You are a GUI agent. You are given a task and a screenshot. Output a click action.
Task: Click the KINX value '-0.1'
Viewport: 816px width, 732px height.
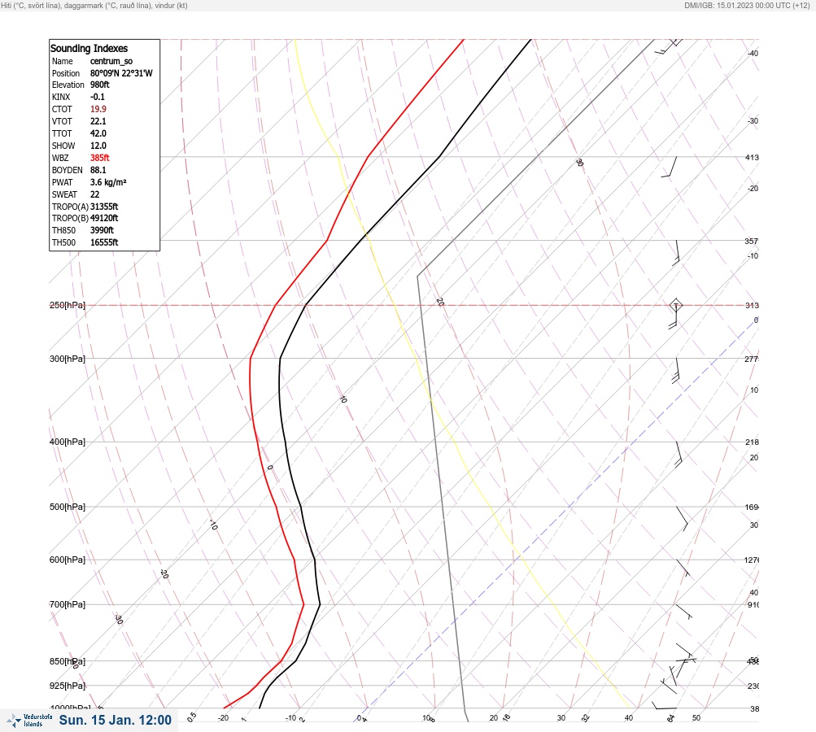[98, 97]
